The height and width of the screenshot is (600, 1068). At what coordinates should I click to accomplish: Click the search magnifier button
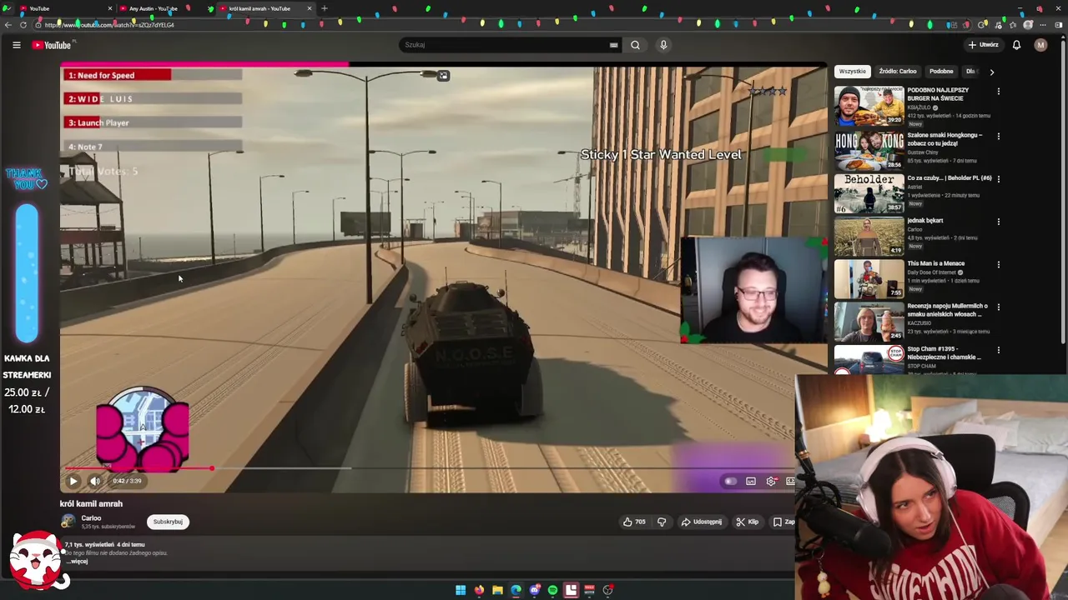(635, 45)
